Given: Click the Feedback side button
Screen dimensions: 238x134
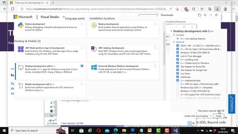Looking at the screenshot, I should pyautogui.click(x=232, y=104).
